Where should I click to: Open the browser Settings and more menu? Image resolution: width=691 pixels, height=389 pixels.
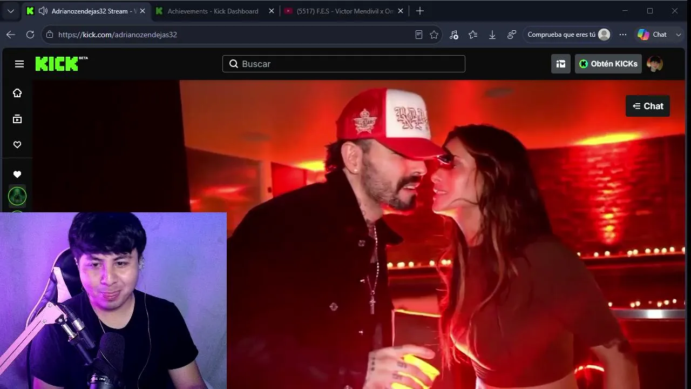coord(623,35)
